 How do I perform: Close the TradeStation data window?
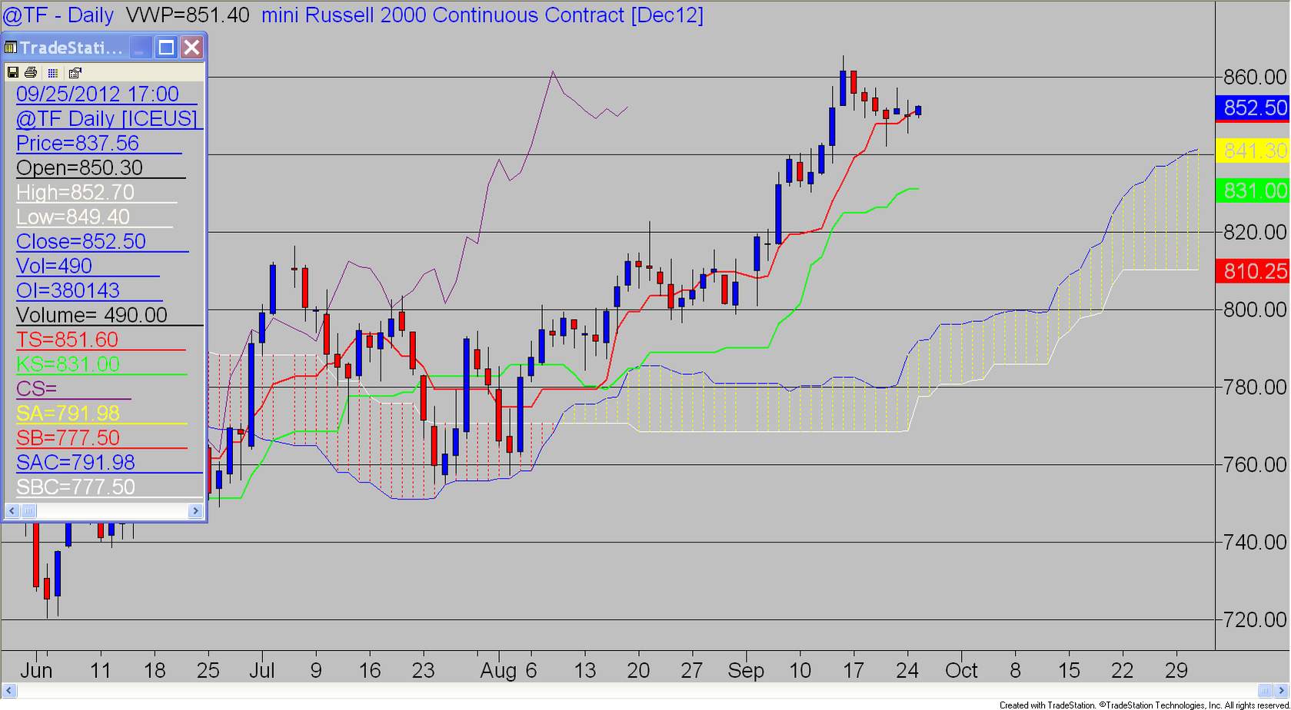tap(192, 48)
